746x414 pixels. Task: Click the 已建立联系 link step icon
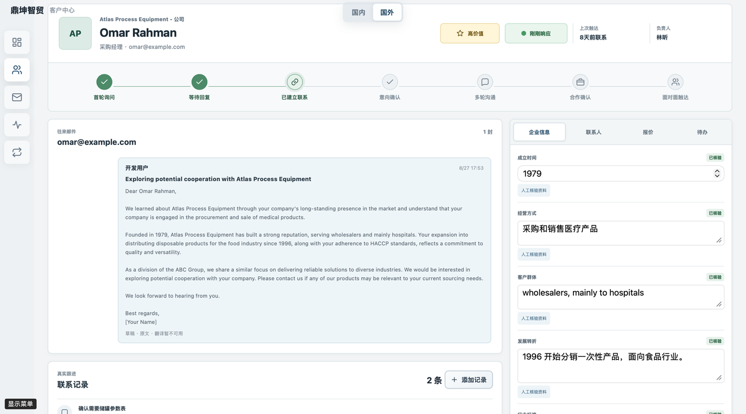click(295, 82)
